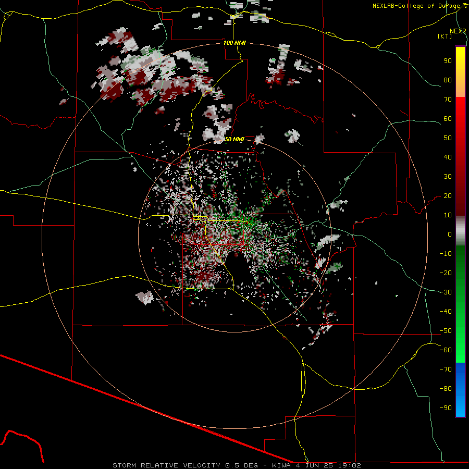Click the 60 value on the velocity scale
Screen dimensions: 469x469
(x=448, y=118)
